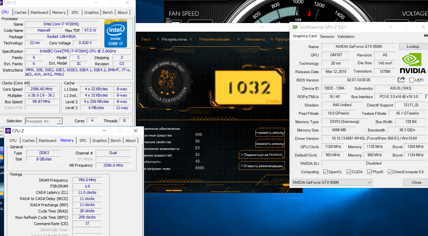
Task: Select the CPU tab in the Memory CPU-Z window
Action: point(13,141)
